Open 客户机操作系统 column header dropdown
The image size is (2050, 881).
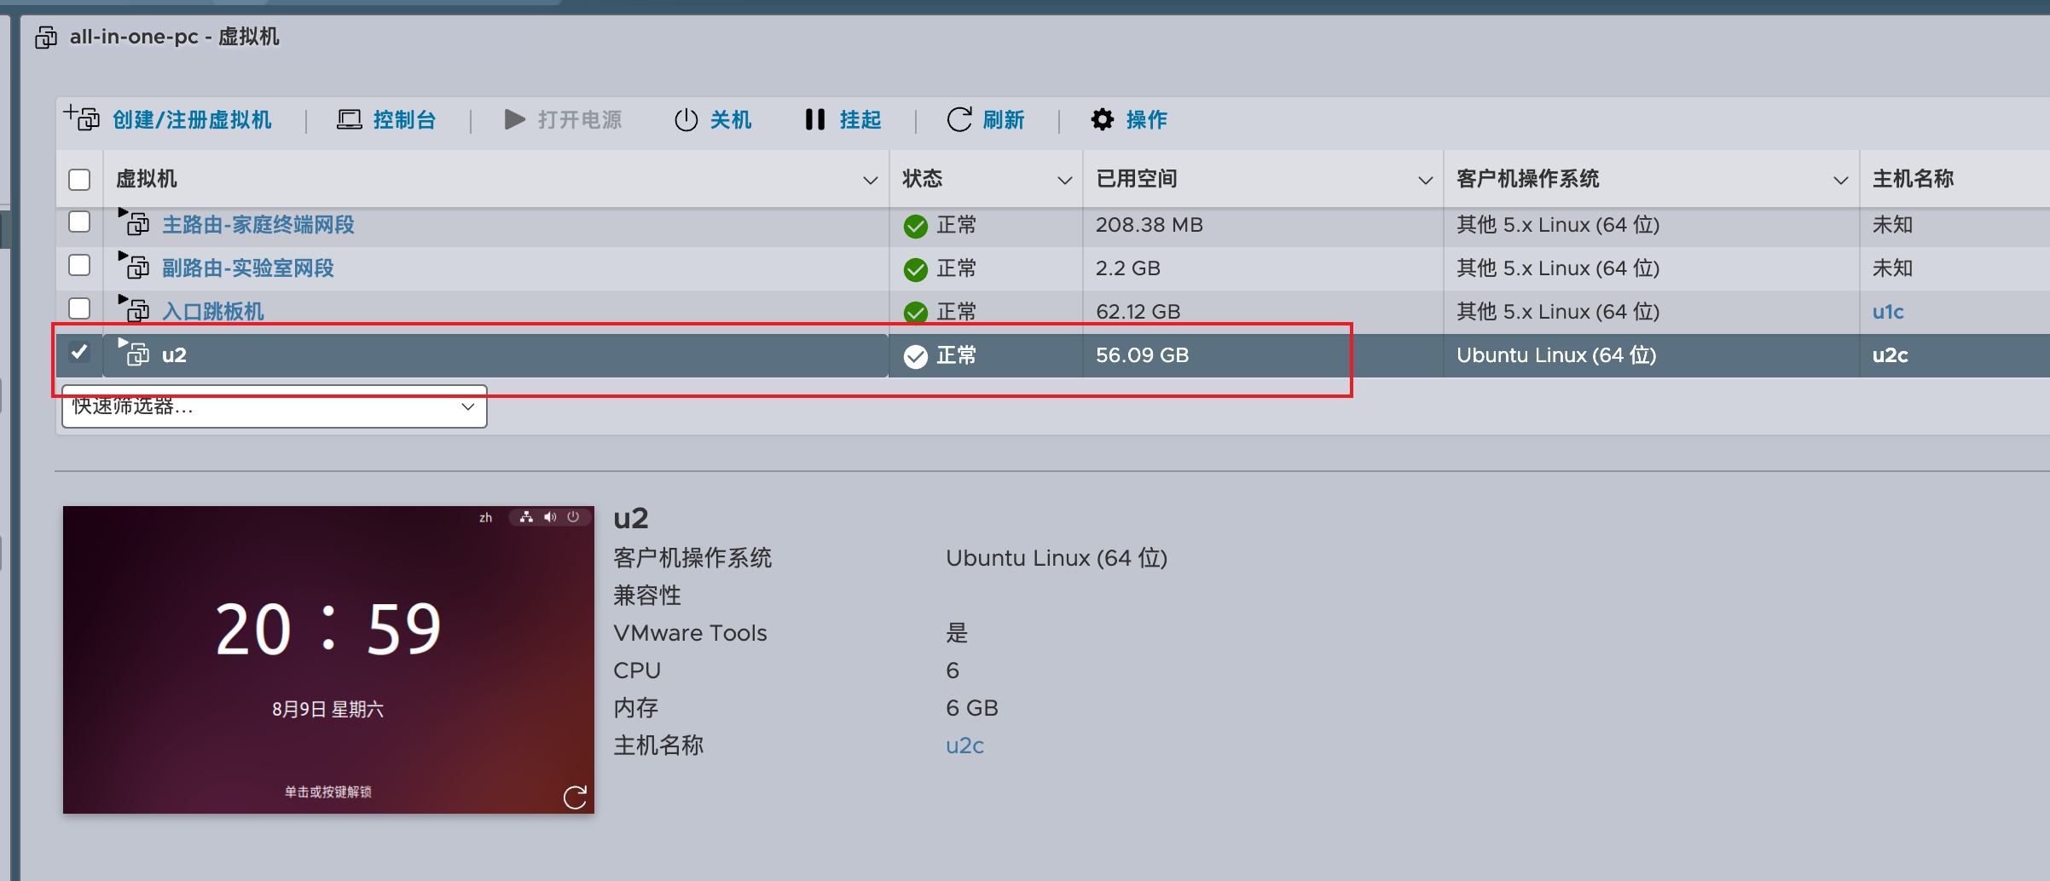point(1840,180)
